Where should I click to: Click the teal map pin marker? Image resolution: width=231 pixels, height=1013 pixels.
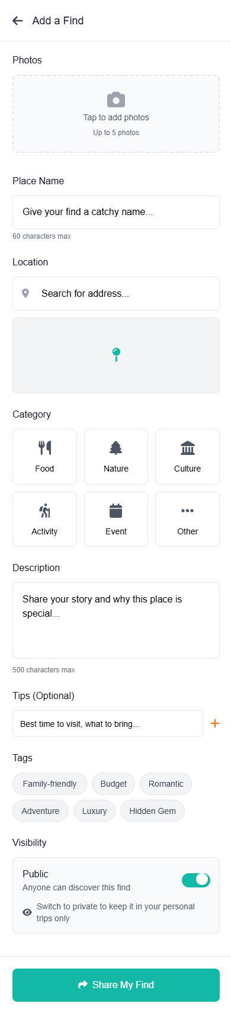[x=116, y=355]
